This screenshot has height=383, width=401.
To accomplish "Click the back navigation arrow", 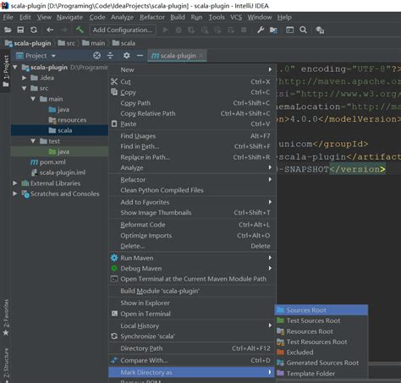I will tap(50, 30).
